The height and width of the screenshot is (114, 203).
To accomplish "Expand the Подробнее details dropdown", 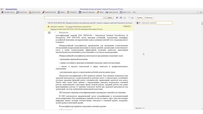I will coord(127,26).
